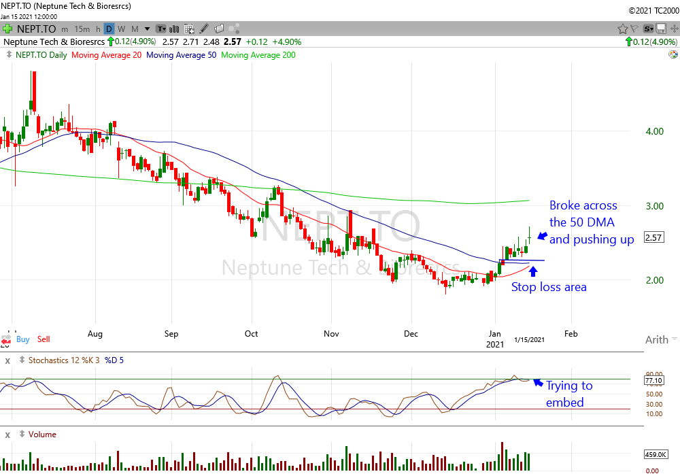The height and width of the screenshot is (476, 680).
Task: Edit the Moving Average 20 indicator
Action: tap(106, 55)
